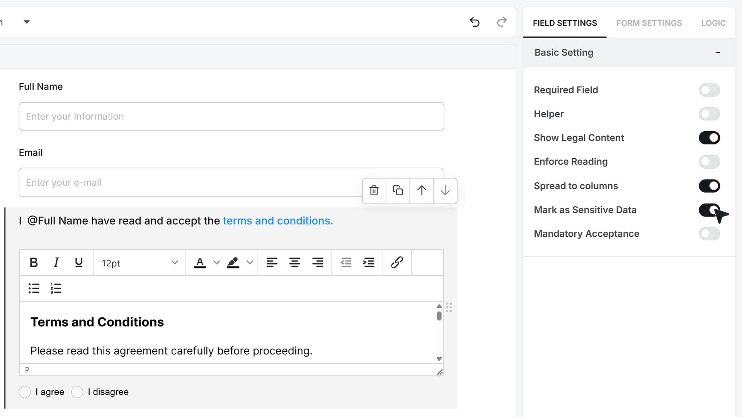The image size is (742, 417).
Task: Enable the Required Field toggle
Action: tap(709, 90)
